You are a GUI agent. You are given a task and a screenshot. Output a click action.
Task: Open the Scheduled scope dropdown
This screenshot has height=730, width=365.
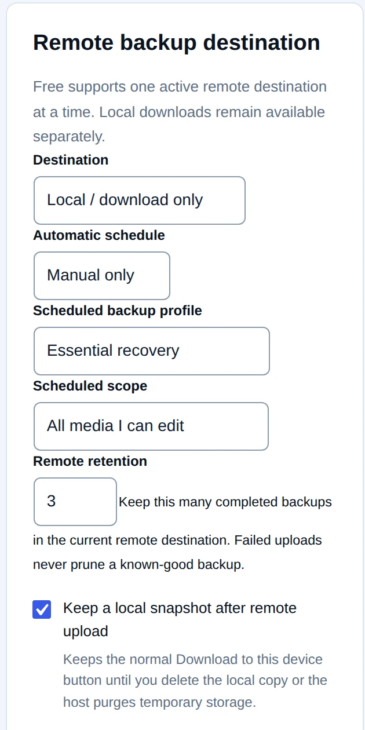point(151,426)
